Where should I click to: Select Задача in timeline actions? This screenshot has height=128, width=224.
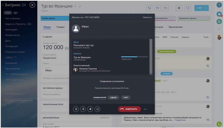(185, 37)
